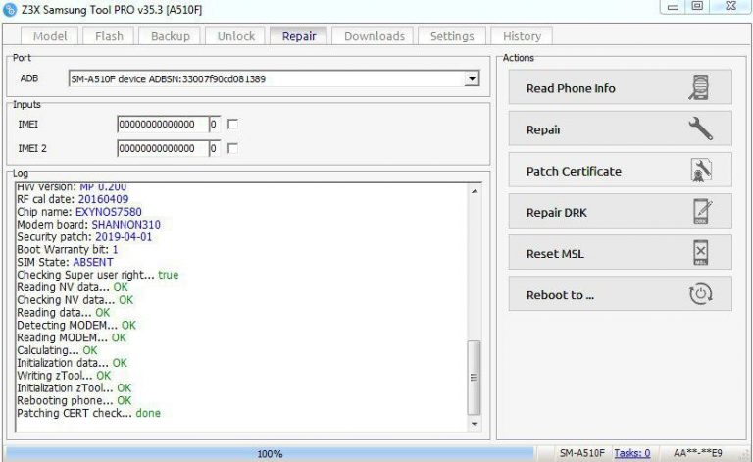Viewport: 753px width, 462px height.
Task: Click the 'Detecting MODEM... OK' log line
Action: (x=76, y=325)
